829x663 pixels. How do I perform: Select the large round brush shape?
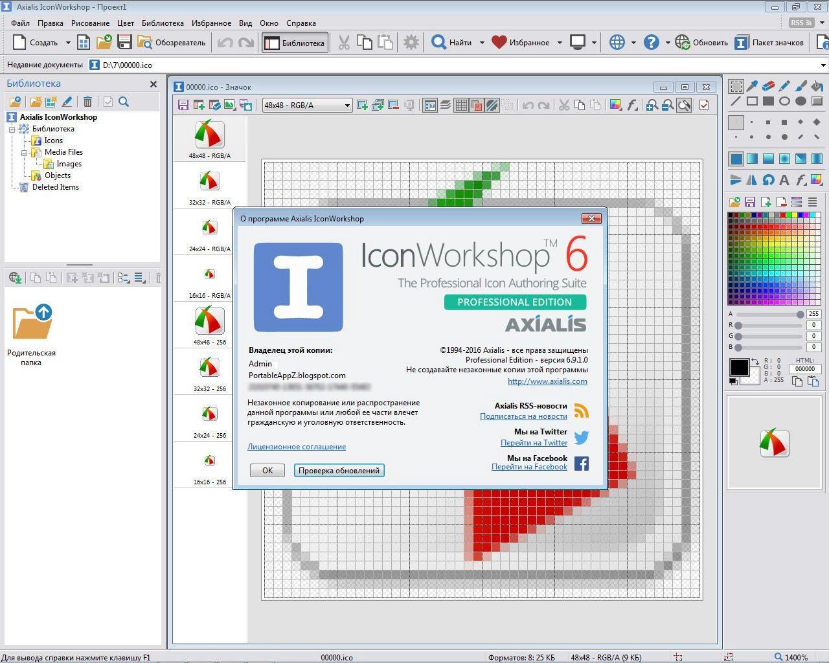[x=784, y=137]
